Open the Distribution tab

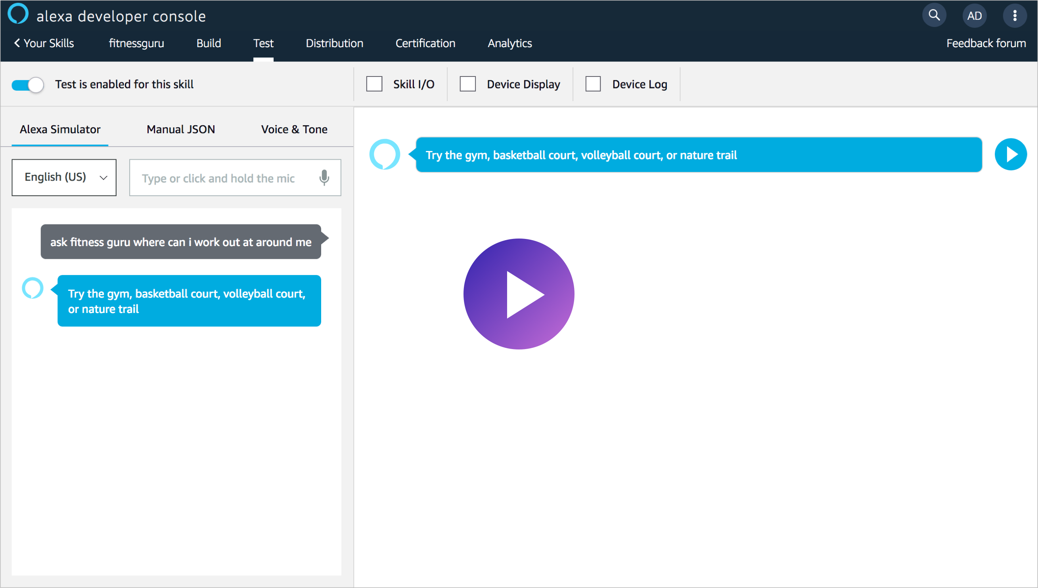pyautogui.click(x=335, y=43)
